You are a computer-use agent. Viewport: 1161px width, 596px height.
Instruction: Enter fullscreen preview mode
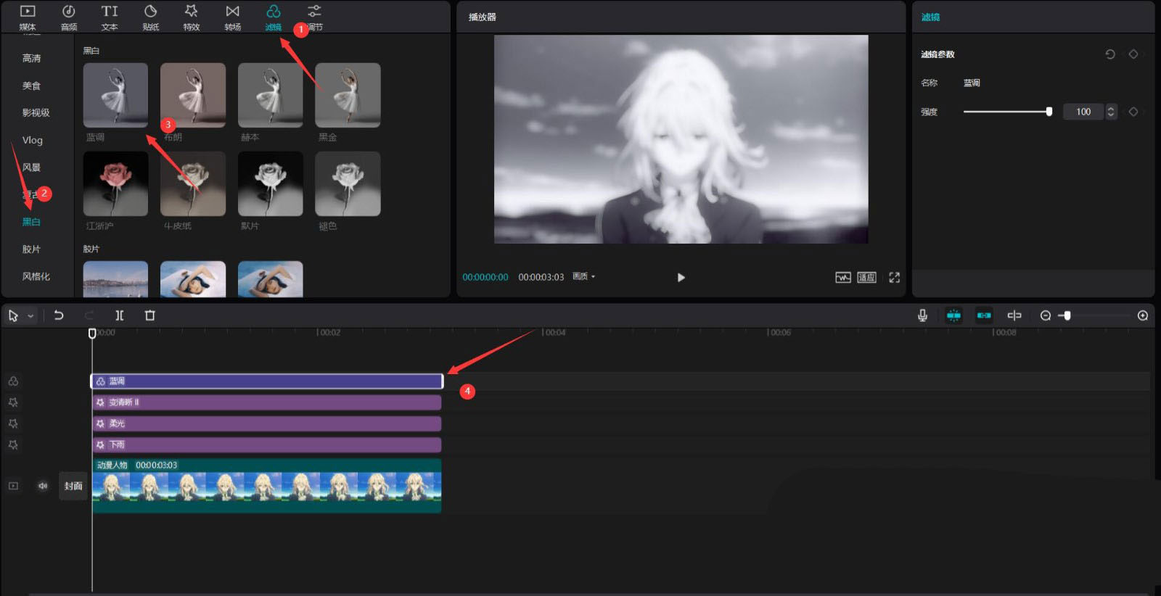pyautogui.click(x=894, y=277)
